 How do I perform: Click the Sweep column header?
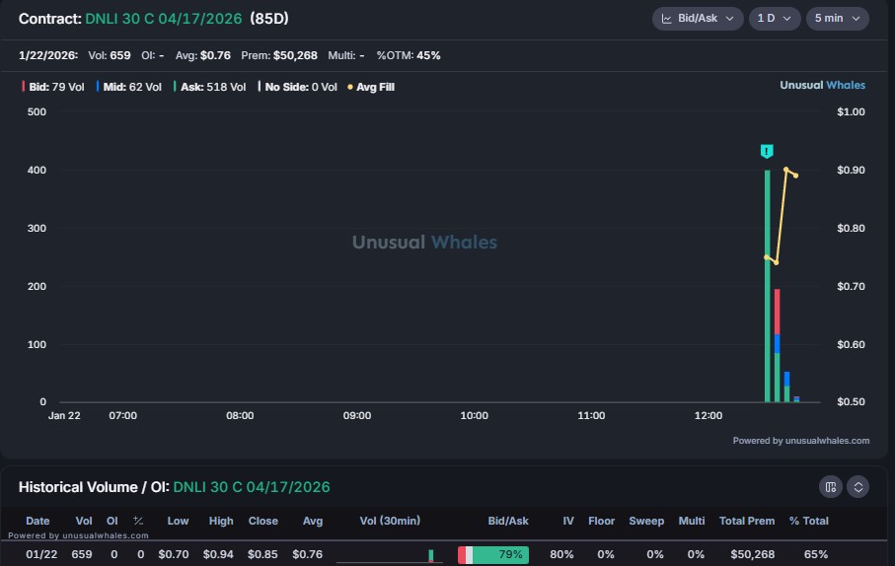646,521
